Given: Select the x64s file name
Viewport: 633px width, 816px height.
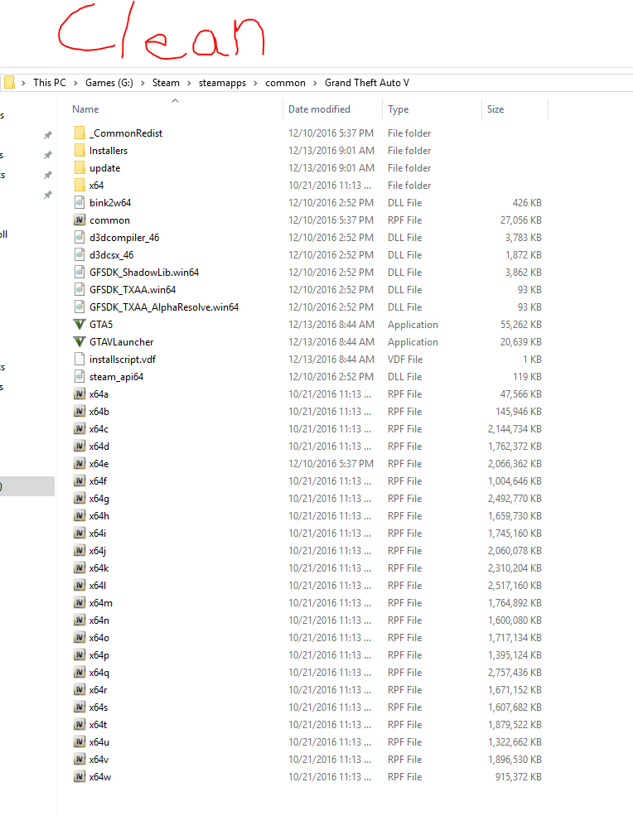Looking at the screenshot, I should pyautogui.click(x=99, y=707).
